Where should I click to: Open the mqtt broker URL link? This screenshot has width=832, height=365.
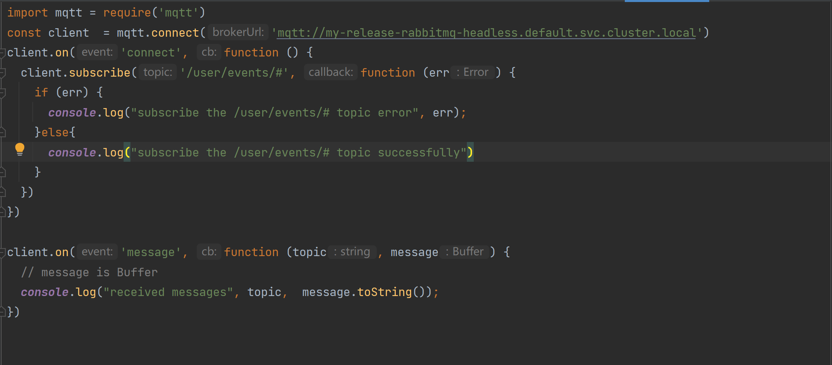(x=487, y=33)
